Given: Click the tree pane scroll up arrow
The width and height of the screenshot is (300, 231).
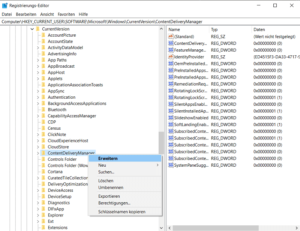Looking at the screenshot, I should pos(161,29).
